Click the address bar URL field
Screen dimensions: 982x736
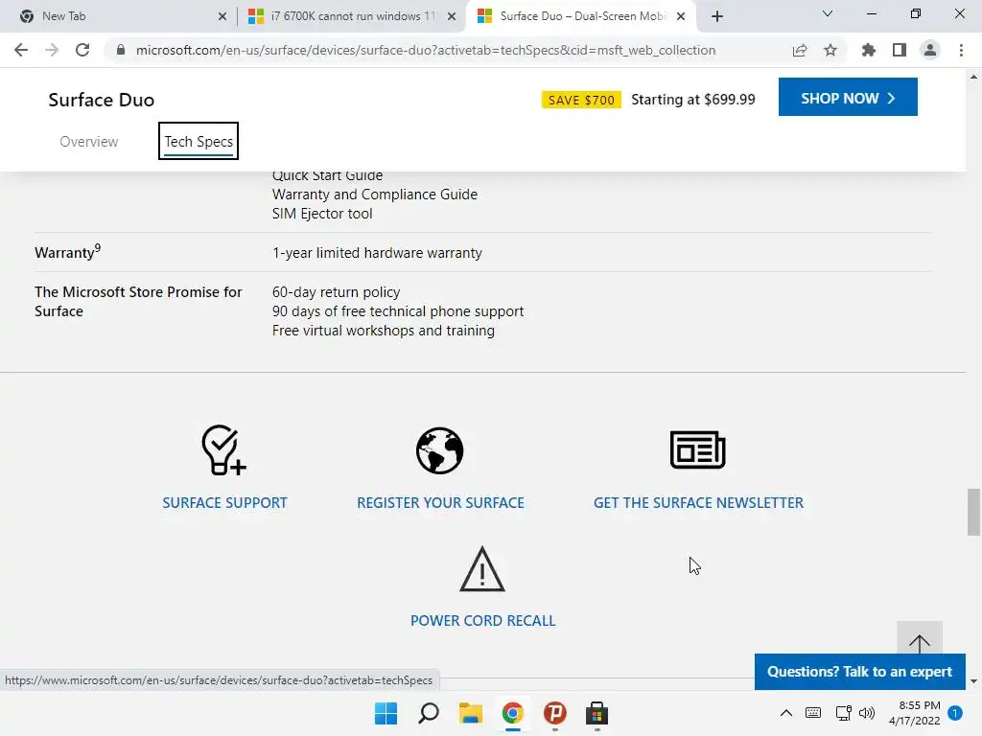(x=426, y=50)
